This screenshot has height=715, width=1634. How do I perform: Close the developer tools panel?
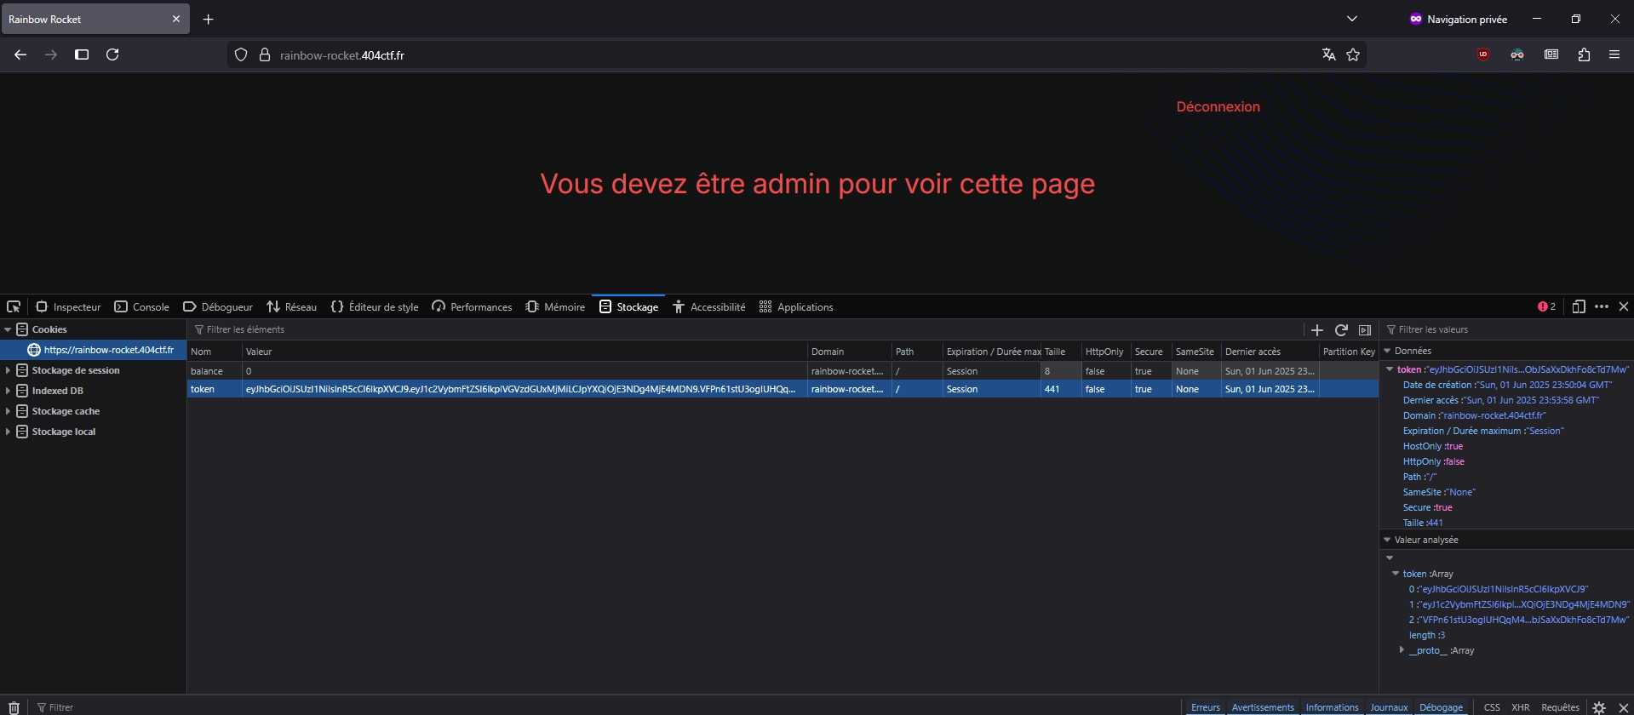pos(1624,306)
